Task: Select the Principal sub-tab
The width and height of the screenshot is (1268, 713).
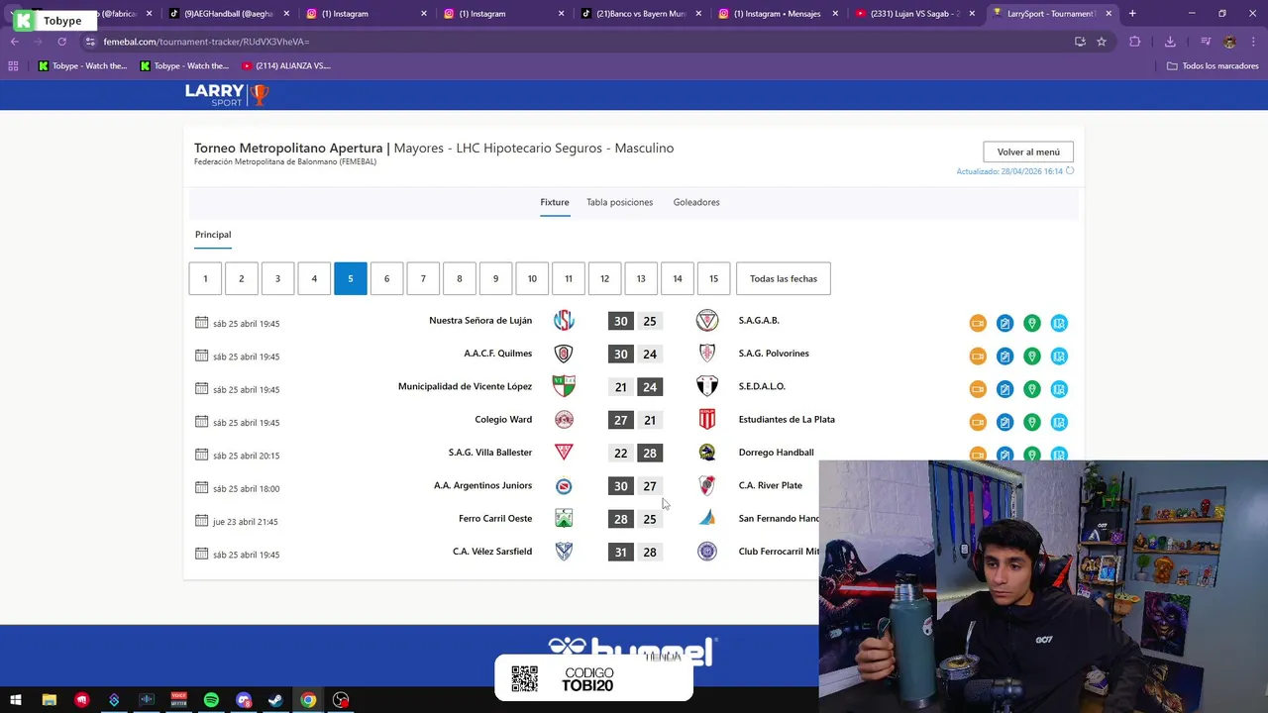Action: (213, 235)
